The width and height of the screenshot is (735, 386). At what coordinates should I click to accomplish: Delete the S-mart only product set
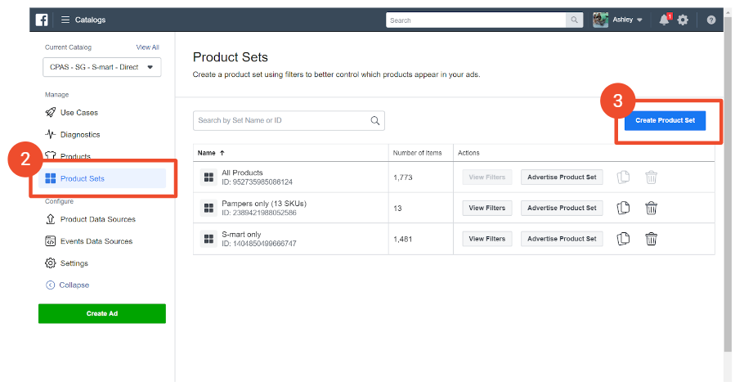click(651, 239)
